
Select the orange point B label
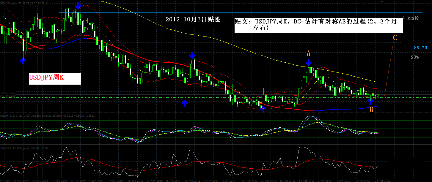pyautogui.click(x=371, y=110)
